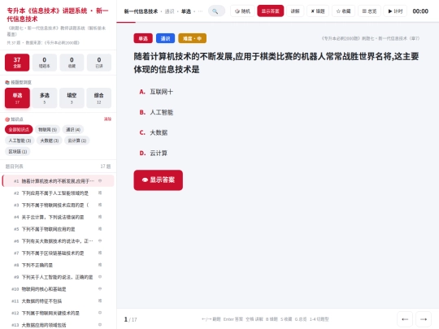Image resolution: width=439 pixels, height=329 pixels.
Task: Pick a random question with 随机
Action: pyautogui.click(x=242, y=11)
